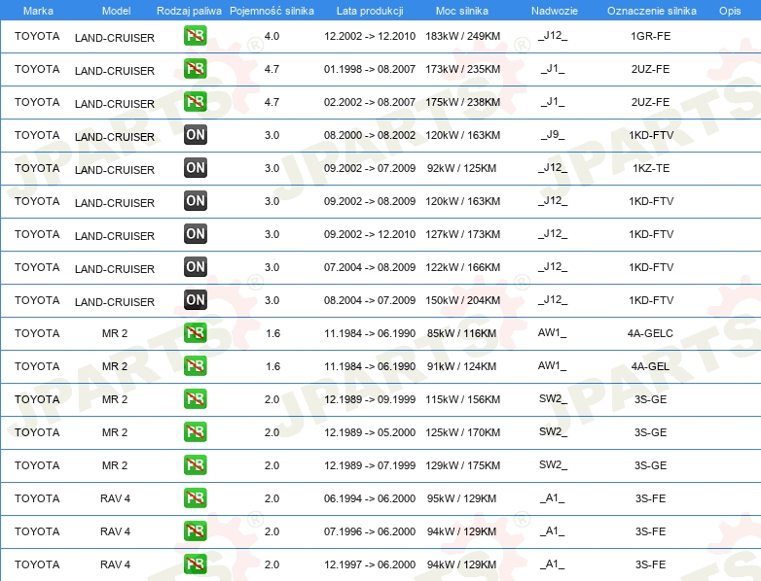The width and height of the screenshot is (761, 581).
Task: Click production dates 01.1998 -> 08.2007
Action: pyautogui.click(x=370, y=69)
